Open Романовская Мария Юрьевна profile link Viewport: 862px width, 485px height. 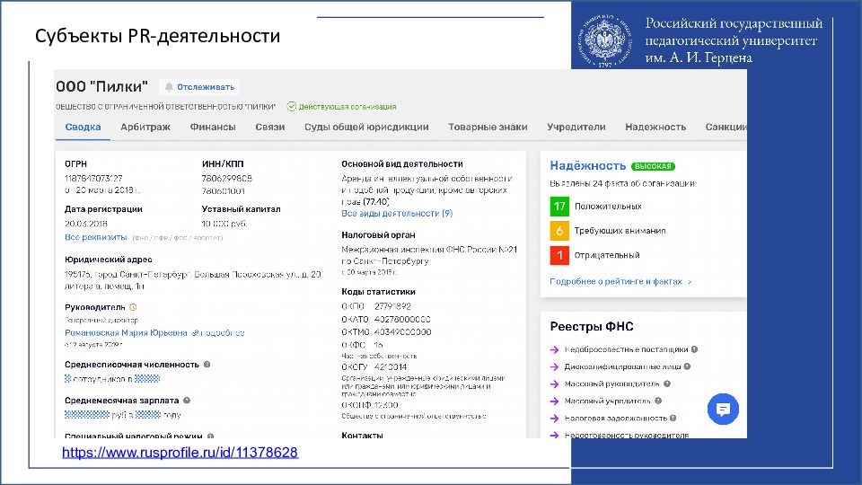[x=126, y=332]
